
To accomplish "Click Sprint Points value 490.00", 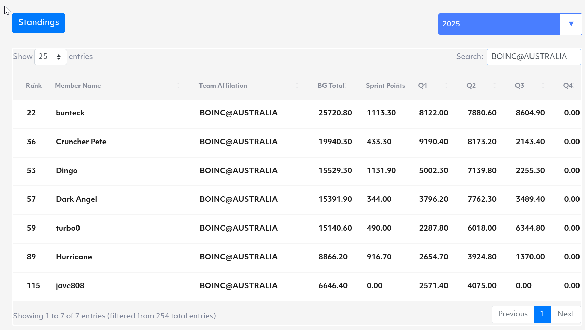I will 379,228.
